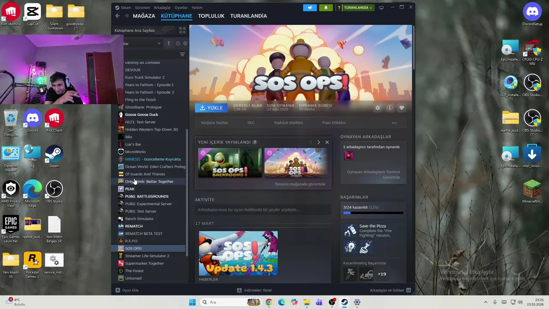
Task: Open Update 1.4.3 news thumbnail
Action: point(238,253)
